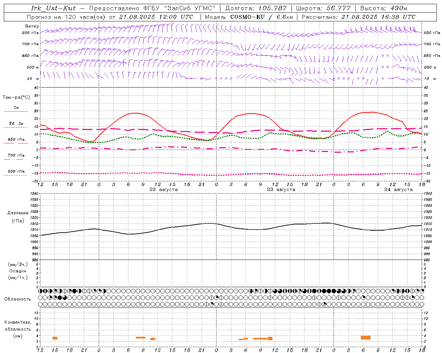The width and height of the screenshot is (442, 353).
Task: Click the Давление chart label
Action: 18,213
